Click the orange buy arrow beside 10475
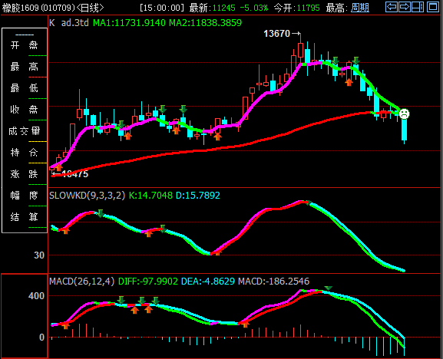Screen dimensions: 443x359 [58, 168]
